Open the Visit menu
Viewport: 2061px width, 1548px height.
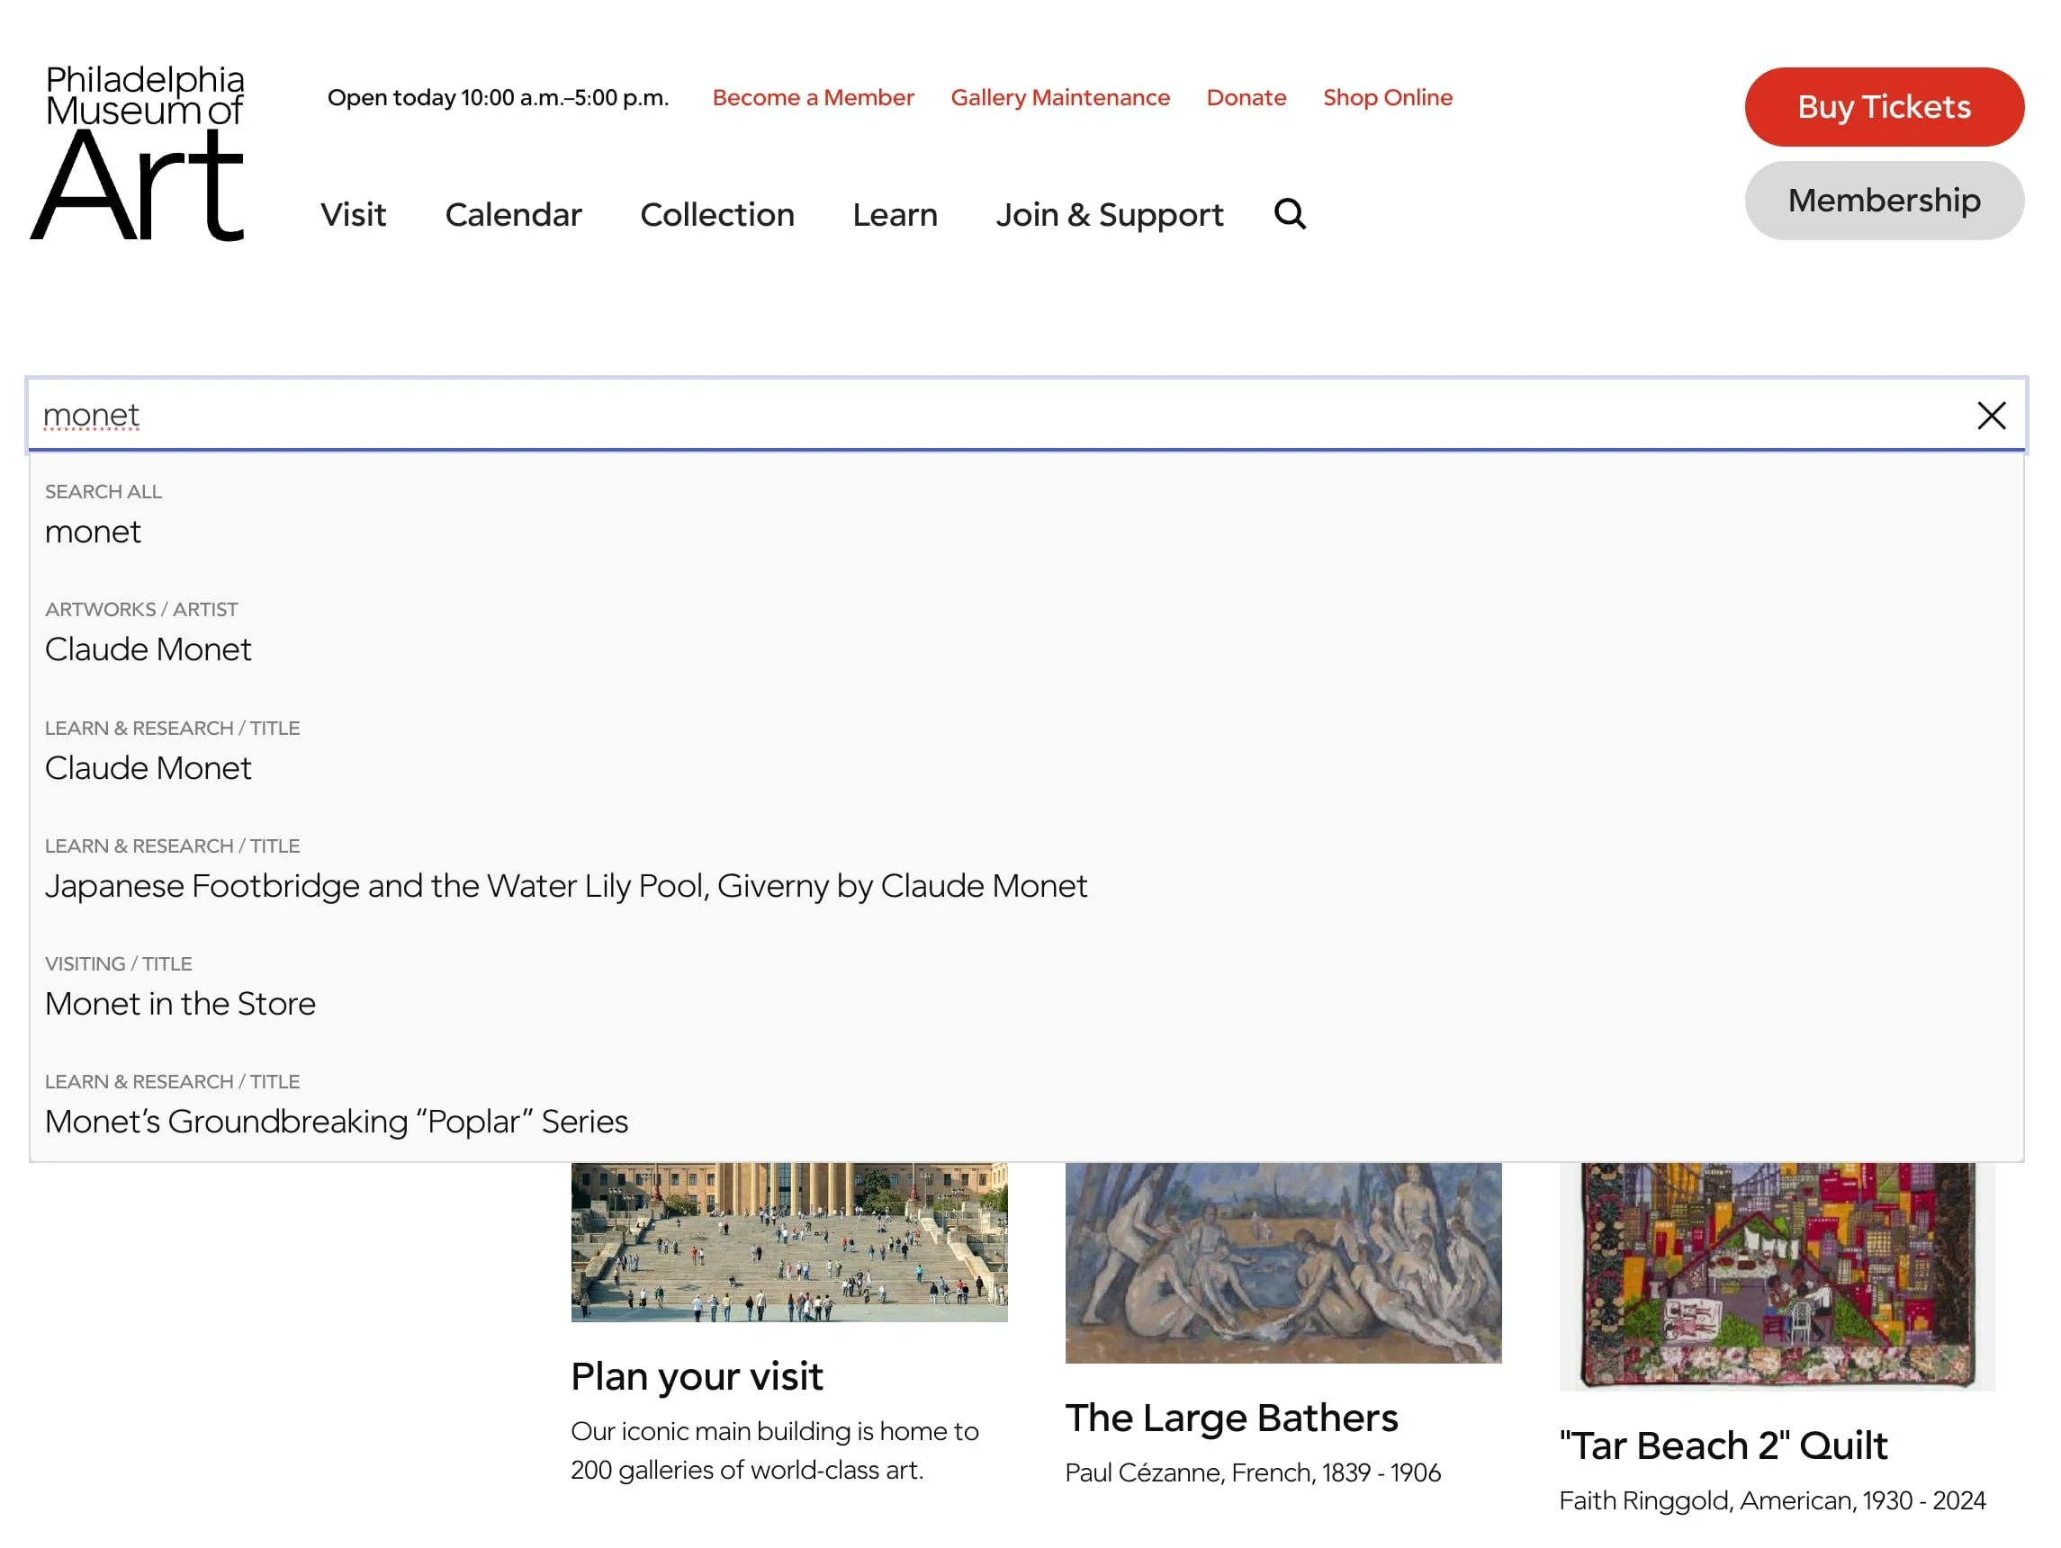pyautogui.click(x=353, y=215)
